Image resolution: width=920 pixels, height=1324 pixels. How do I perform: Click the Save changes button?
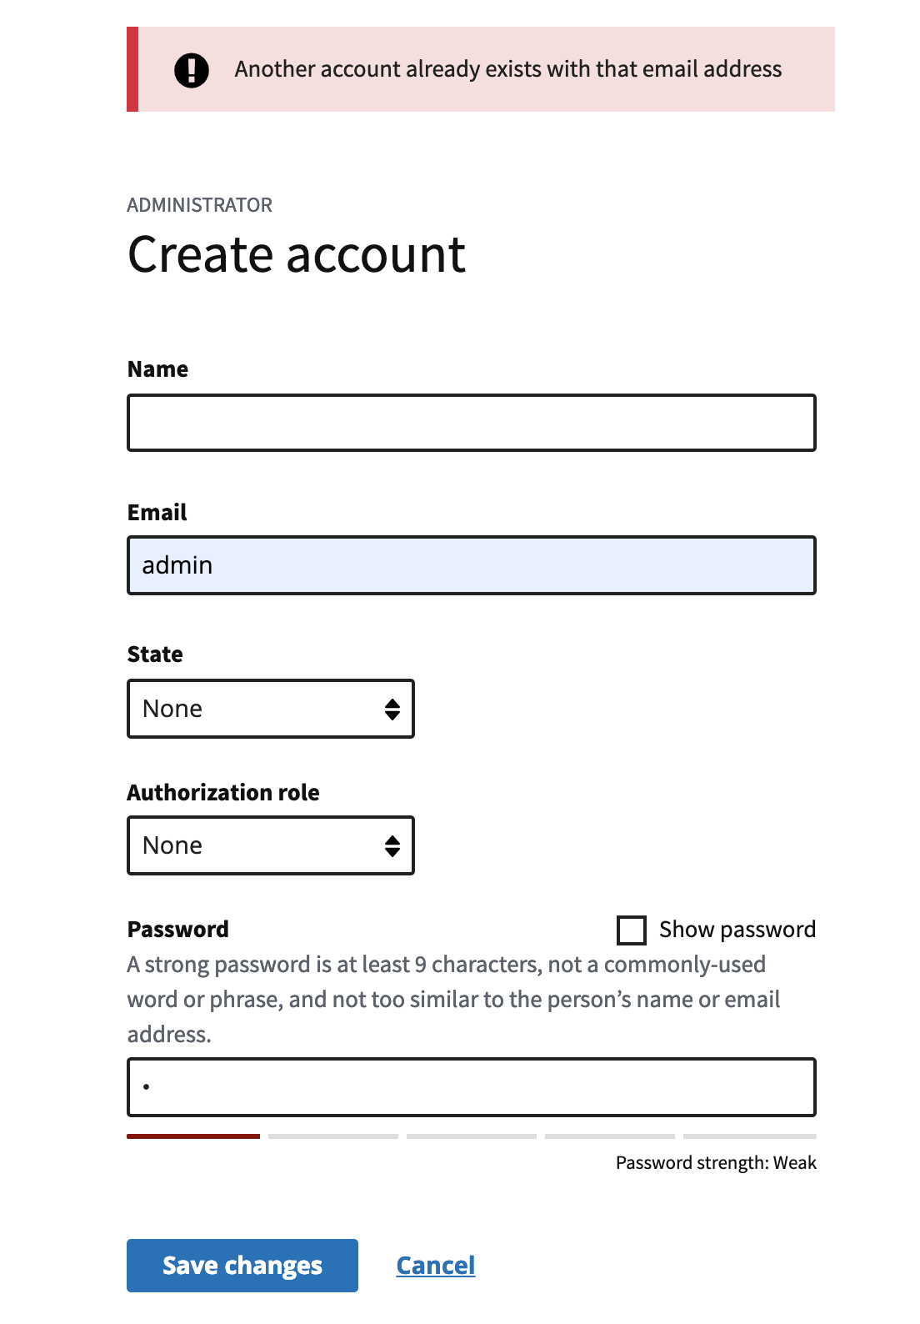242,1265
